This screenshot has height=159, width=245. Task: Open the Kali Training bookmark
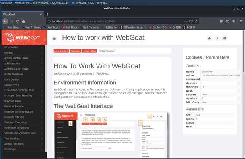(32, 27)
